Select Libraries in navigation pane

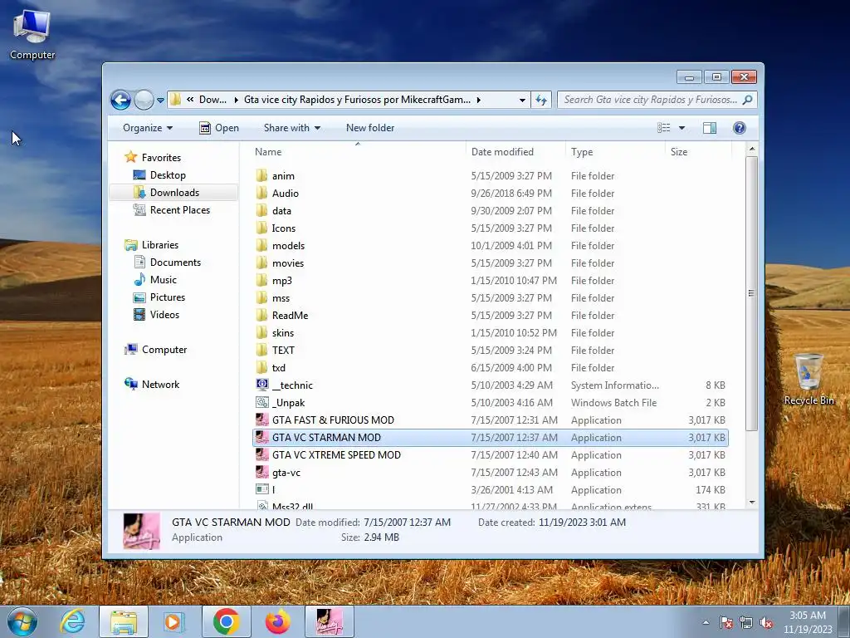pos(159,245)
